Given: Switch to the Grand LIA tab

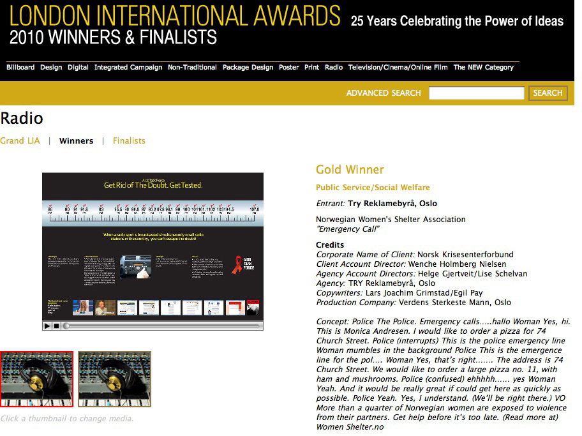Looking at the screenshot, I should (x=20, y=140).
